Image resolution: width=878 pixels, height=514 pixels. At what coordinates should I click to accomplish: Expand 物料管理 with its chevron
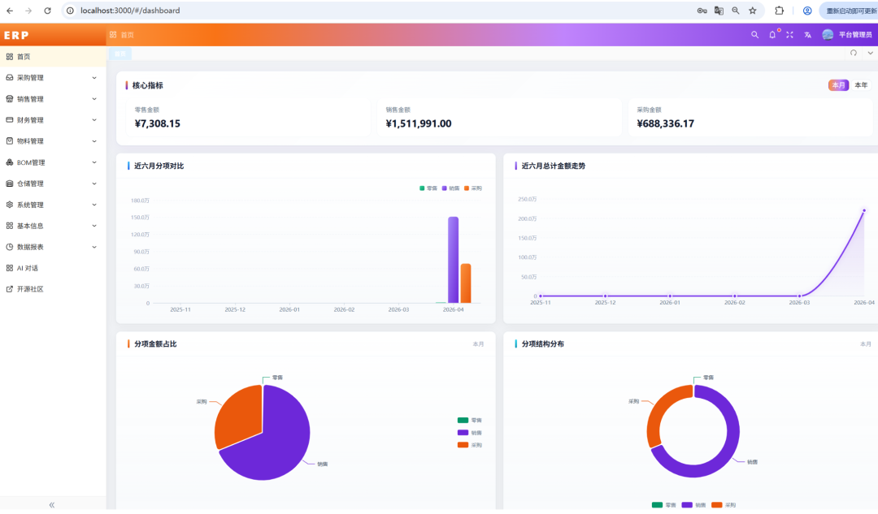tap(94, 141)
